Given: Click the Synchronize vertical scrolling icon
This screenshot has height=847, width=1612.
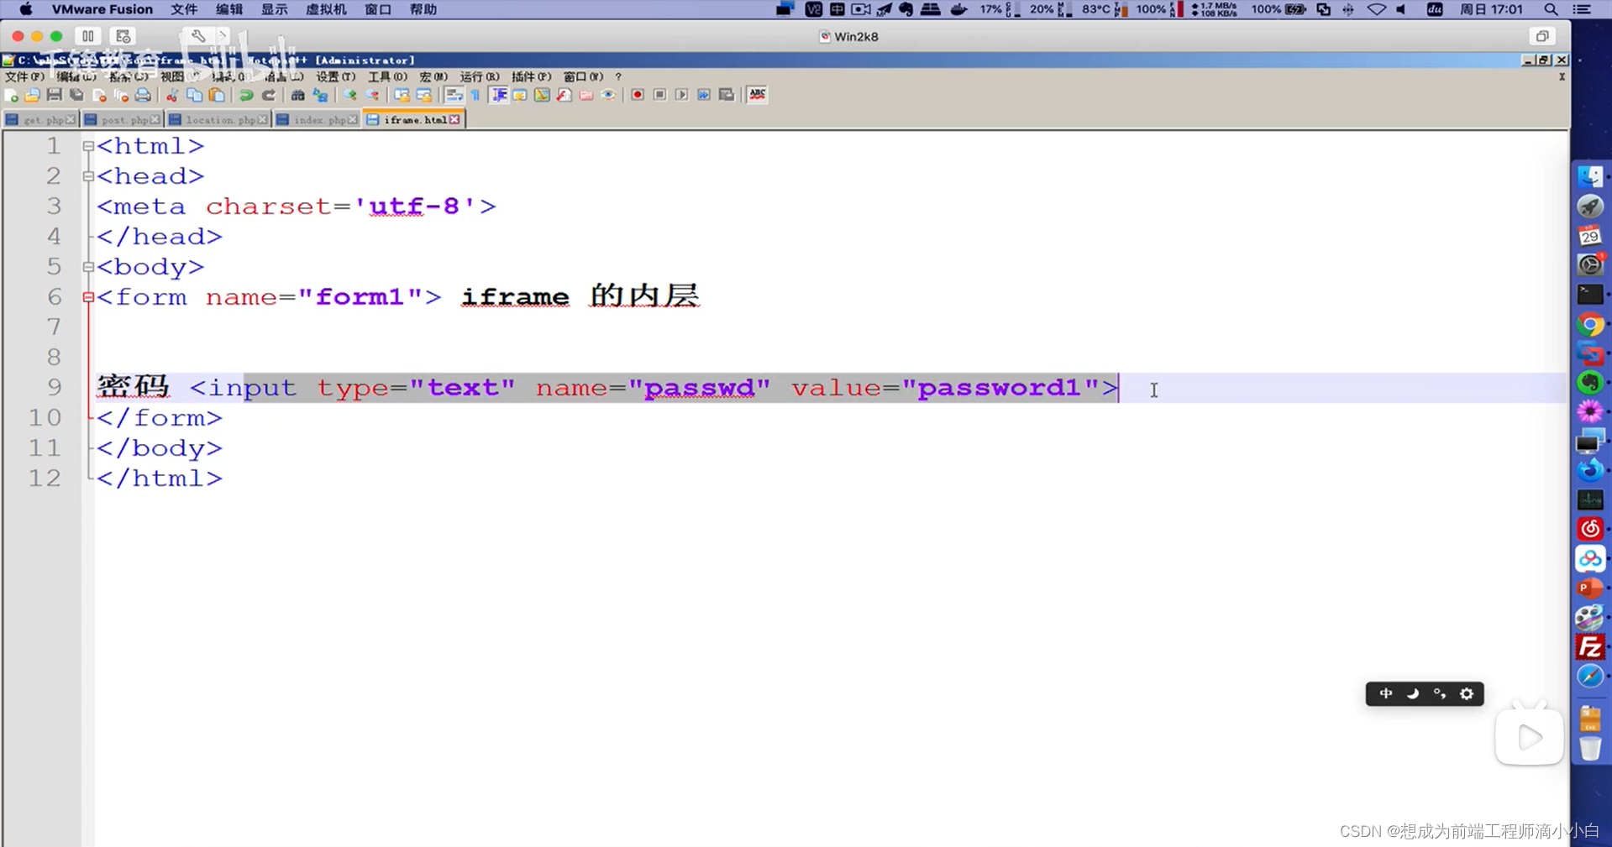Looking at the screenshot, I should point(402,95).
